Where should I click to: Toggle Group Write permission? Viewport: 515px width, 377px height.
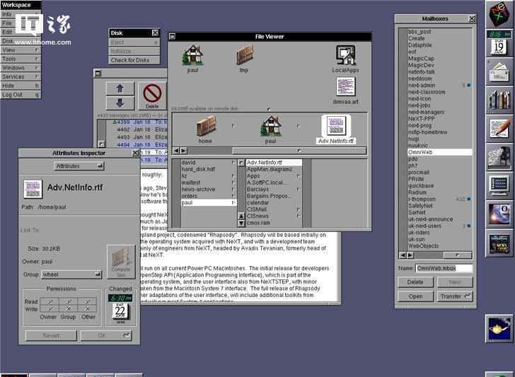click(x=69, y=308)
